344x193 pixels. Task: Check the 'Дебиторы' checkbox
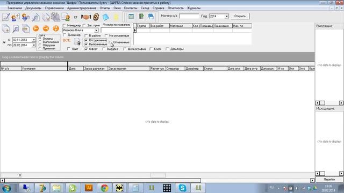click(x=167, y=49)
